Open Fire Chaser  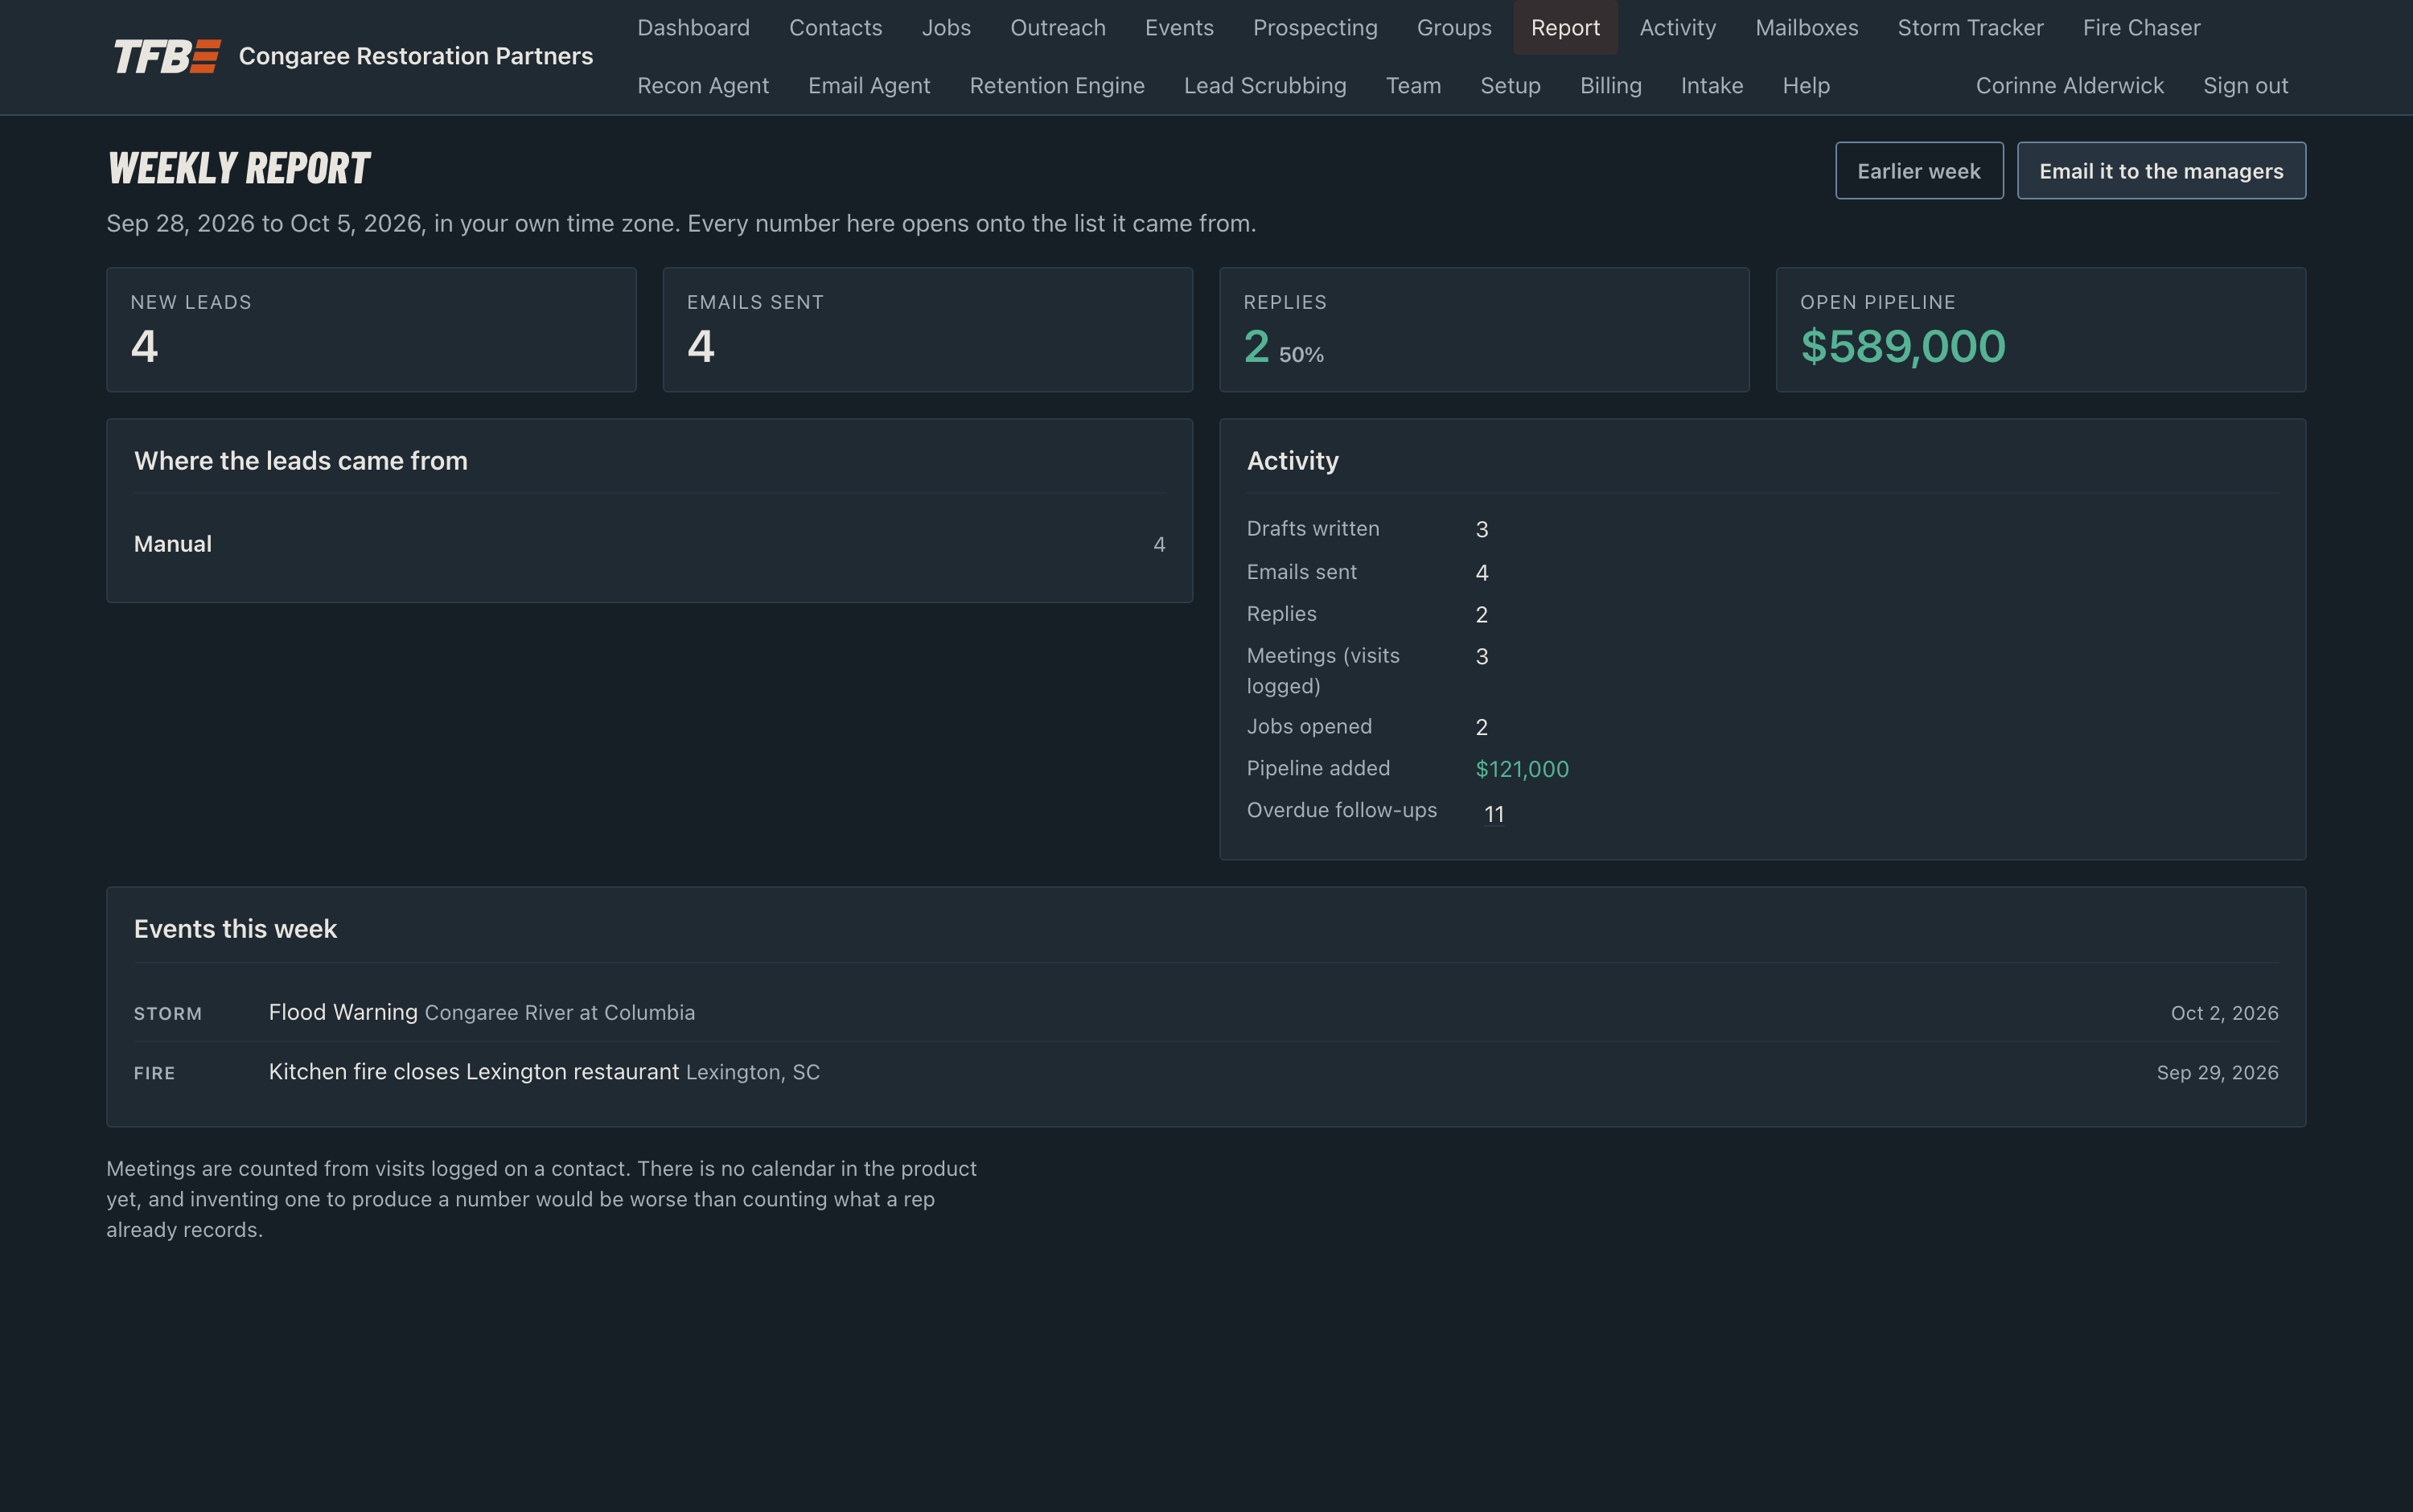tap(2141, 28)
